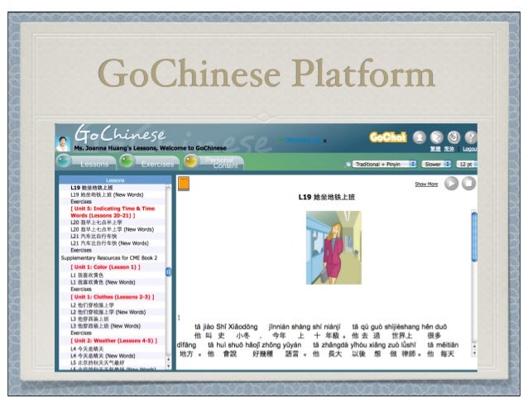Open the L21 lesson row without New Words
The width and height of the screenshot is (528, 408).
click(94, 237)
